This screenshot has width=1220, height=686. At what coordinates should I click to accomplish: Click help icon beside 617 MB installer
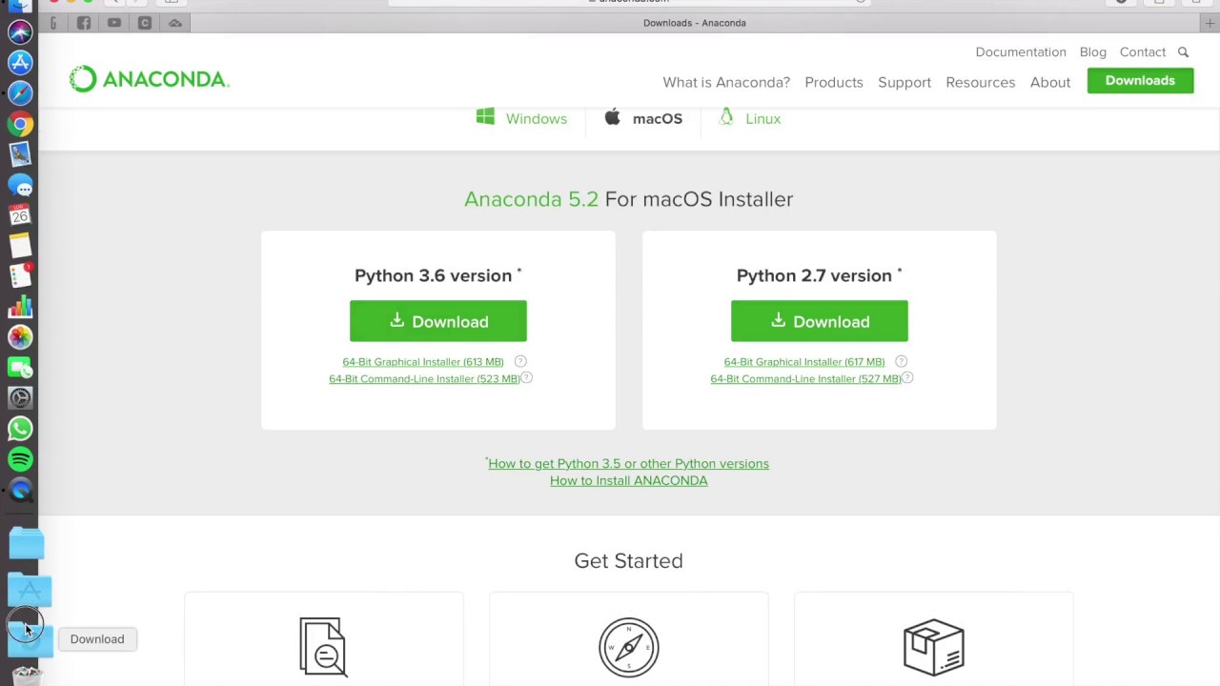coord(901,361)
